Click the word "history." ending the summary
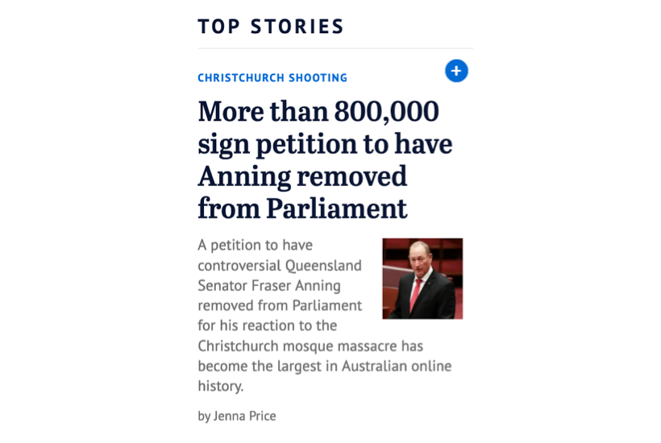The height and width of the screenshot is (443, 661). point(221,386)
